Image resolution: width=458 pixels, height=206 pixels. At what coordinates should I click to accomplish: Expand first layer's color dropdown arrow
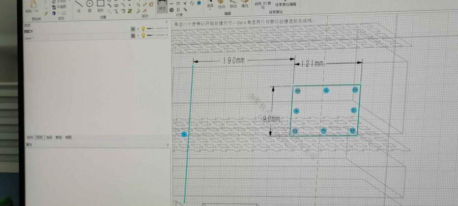click(137, 29)
